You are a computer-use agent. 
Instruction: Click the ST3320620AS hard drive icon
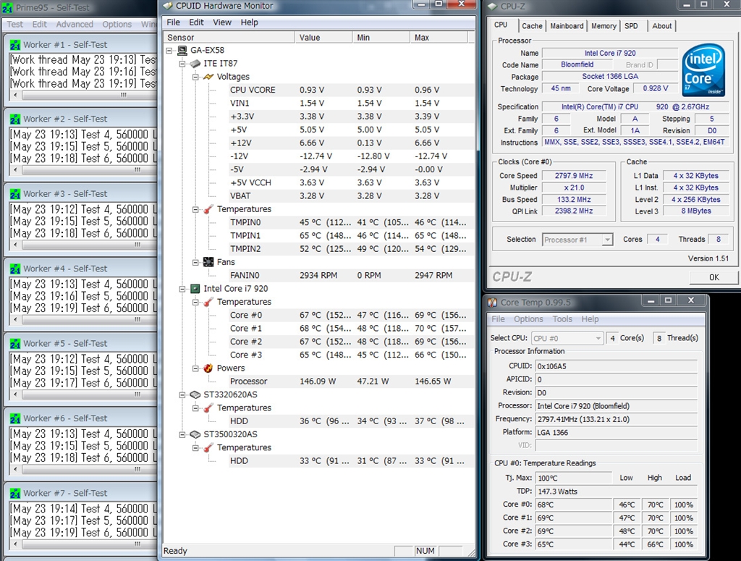[195, 395]
